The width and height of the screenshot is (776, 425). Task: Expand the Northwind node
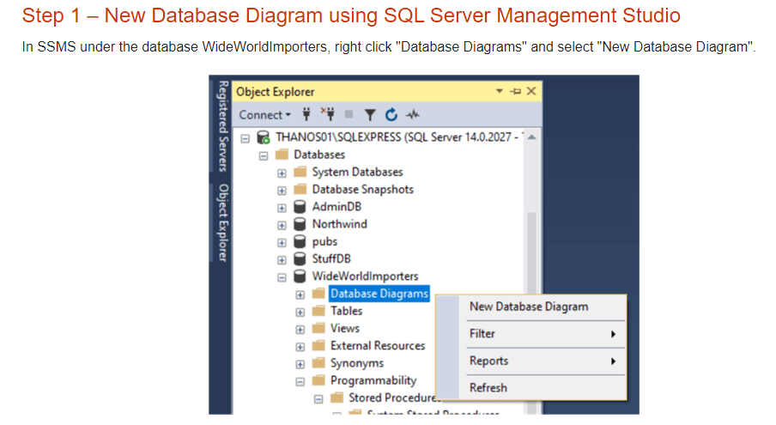[282, 226]
